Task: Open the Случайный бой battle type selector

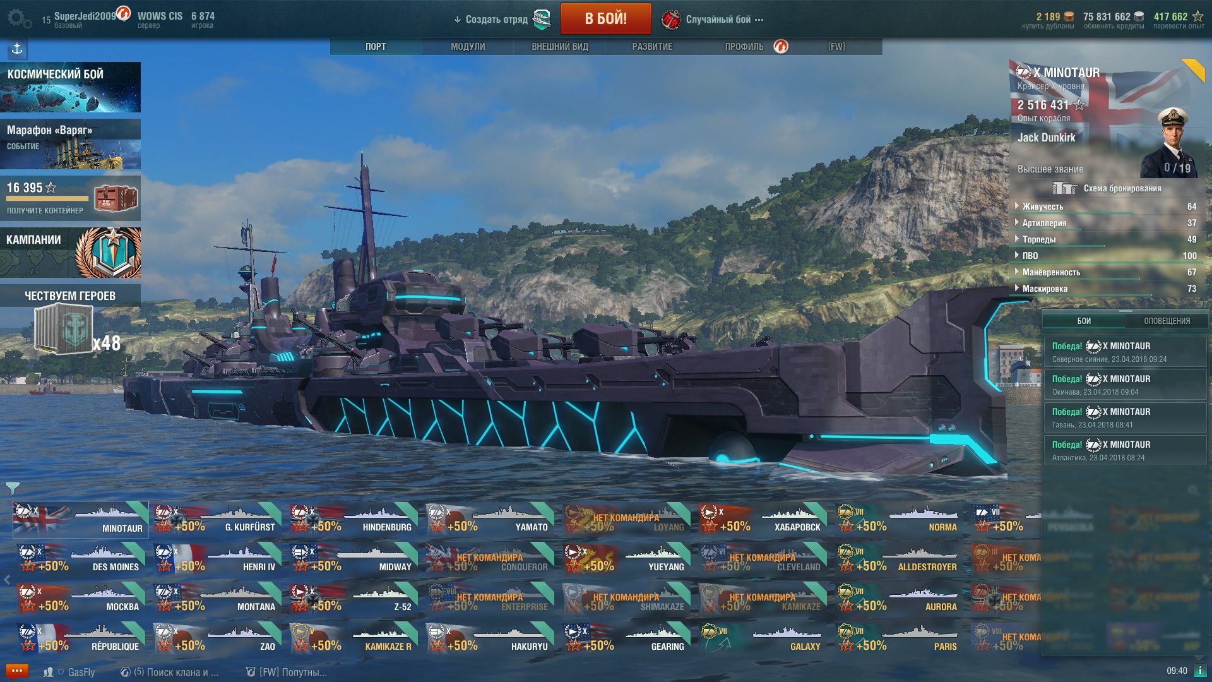Action: [x=713, y=20]
